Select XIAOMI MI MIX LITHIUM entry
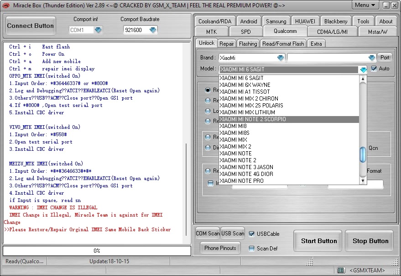The height and width of the screenshot is (276, 401). pos(289,112)
